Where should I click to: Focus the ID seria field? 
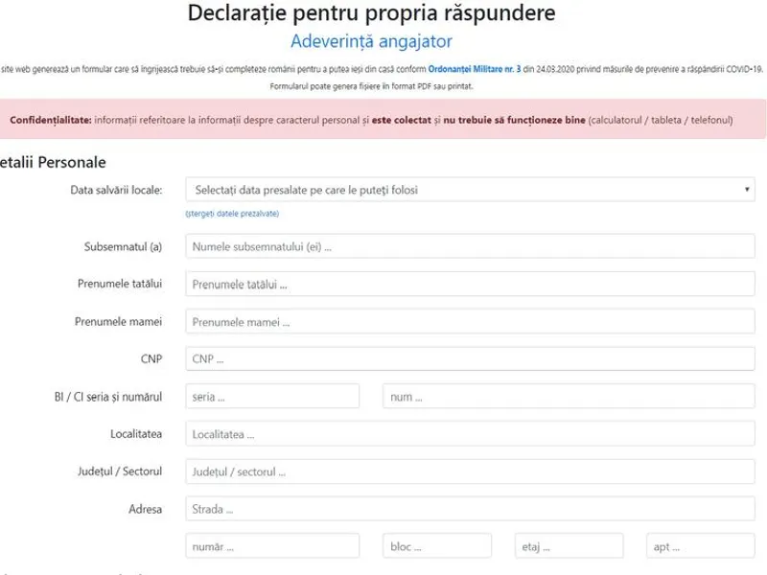pyautogui.click(x=272, y=397)
